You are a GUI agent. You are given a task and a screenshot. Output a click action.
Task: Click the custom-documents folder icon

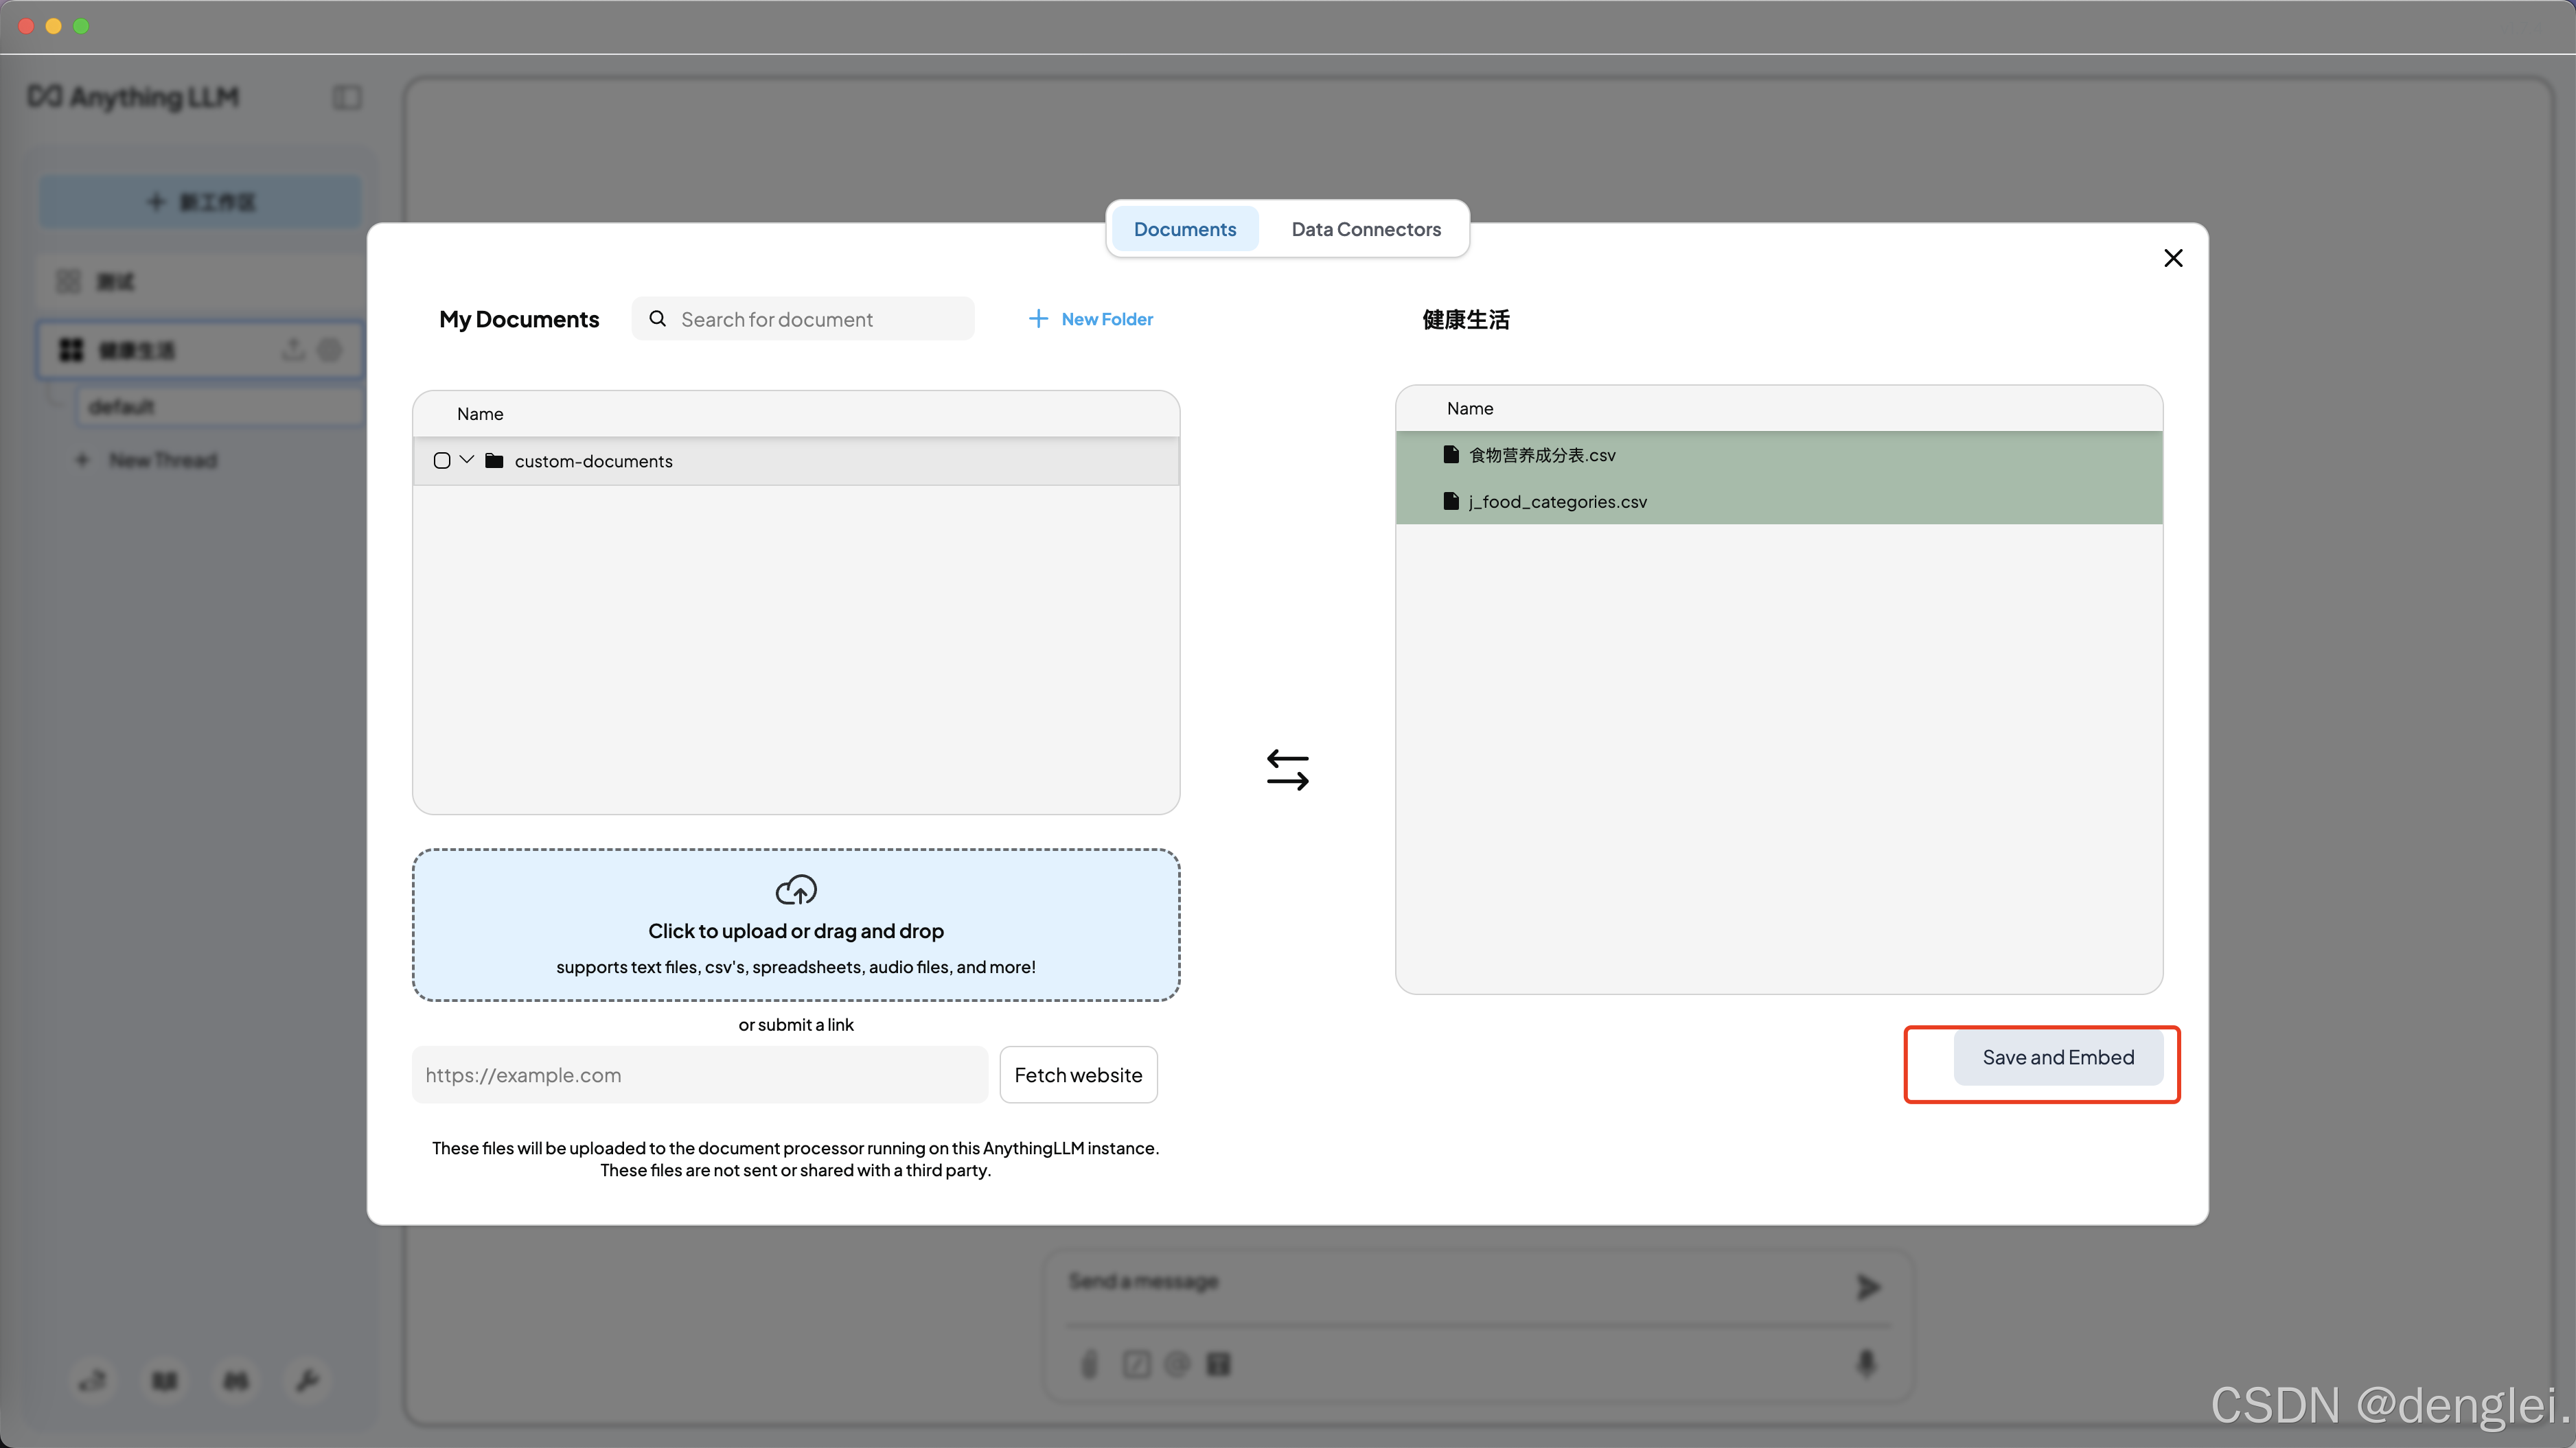click(494, 460)
